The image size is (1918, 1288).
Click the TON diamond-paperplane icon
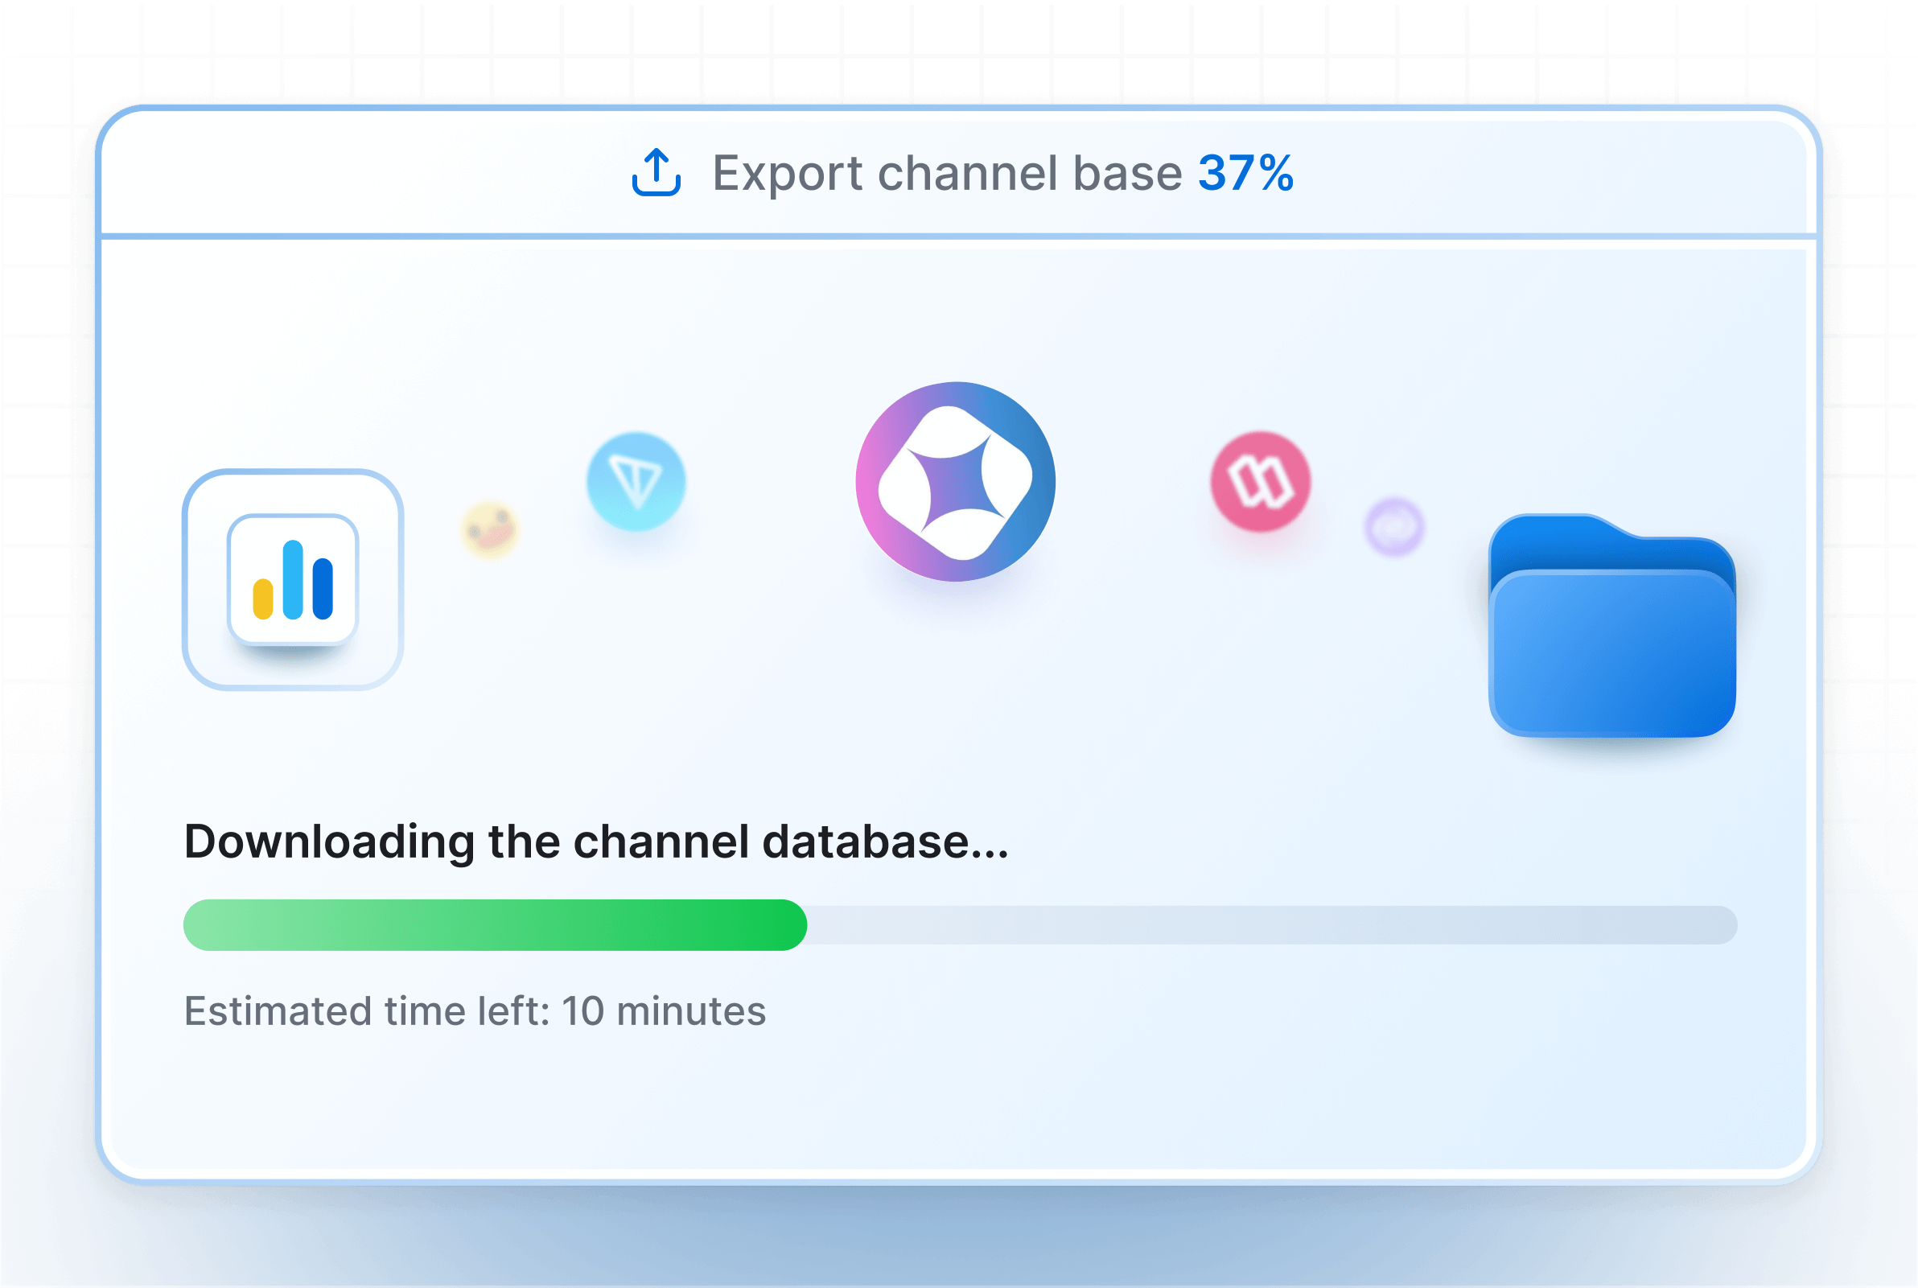click(x=636, y=483)
